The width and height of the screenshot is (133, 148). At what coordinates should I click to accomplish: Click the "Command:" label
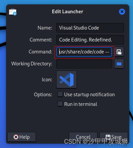pyautogui.click(x=40, y=52)
